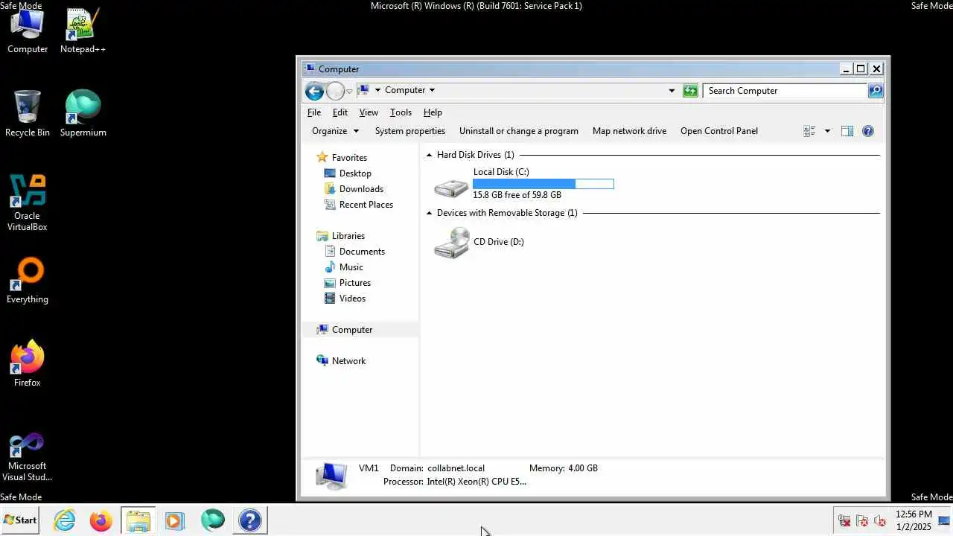Click the Windows Explorer taskbar icon
Image resolution: width=953 pixels, height=536 pixels.
pyautogui.click(x=138, y=520)
